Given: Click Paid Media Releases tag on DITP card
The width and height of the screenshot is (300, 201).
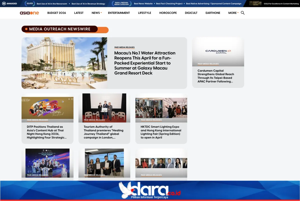Looking at the screenshot, I should pyautogui.click(x=37, y=120).
